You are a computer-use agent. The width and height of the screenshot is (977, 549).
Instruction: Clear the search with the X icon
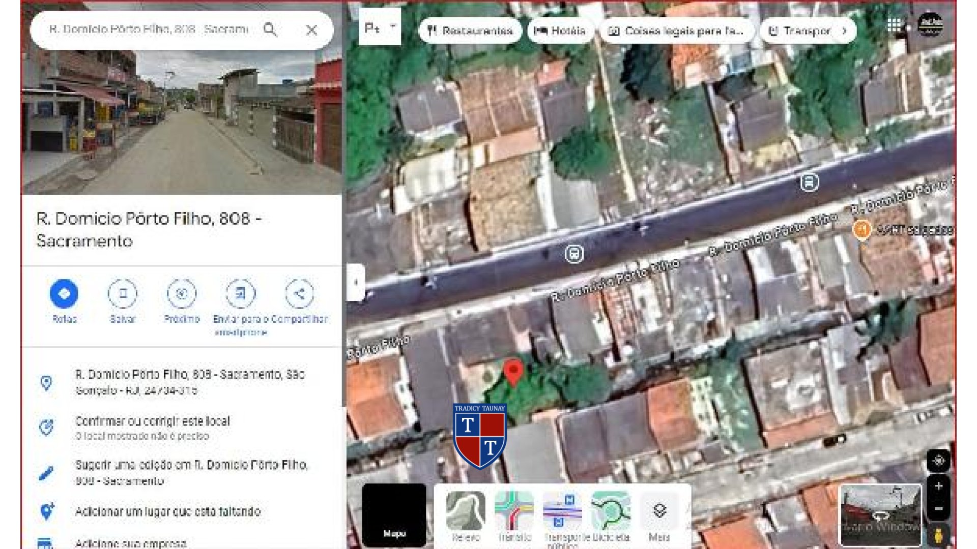(x=311, y=30)
